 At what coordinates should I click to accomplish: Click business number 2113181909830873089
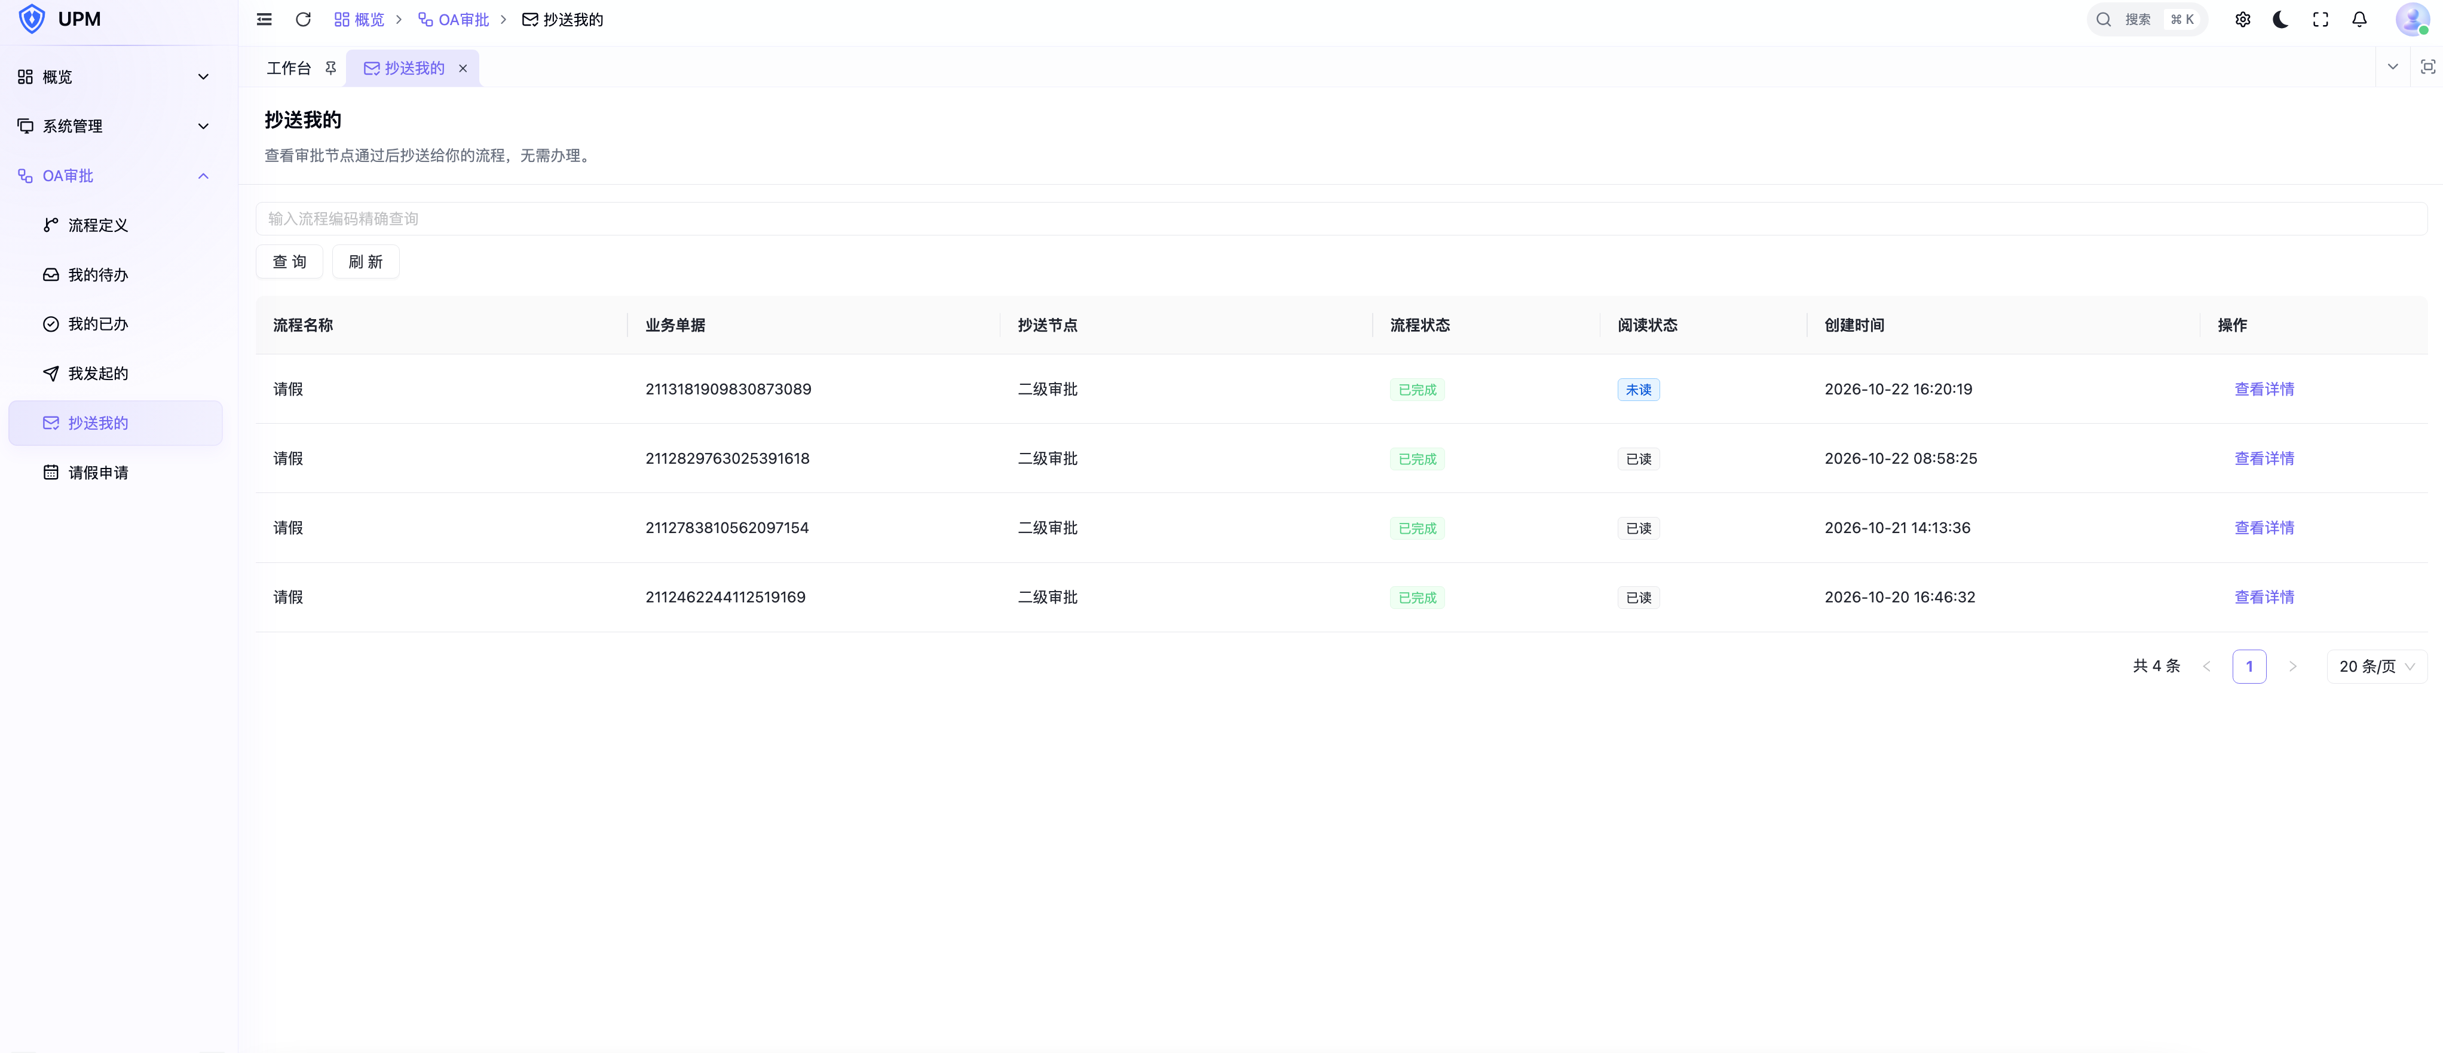[727, 389]
